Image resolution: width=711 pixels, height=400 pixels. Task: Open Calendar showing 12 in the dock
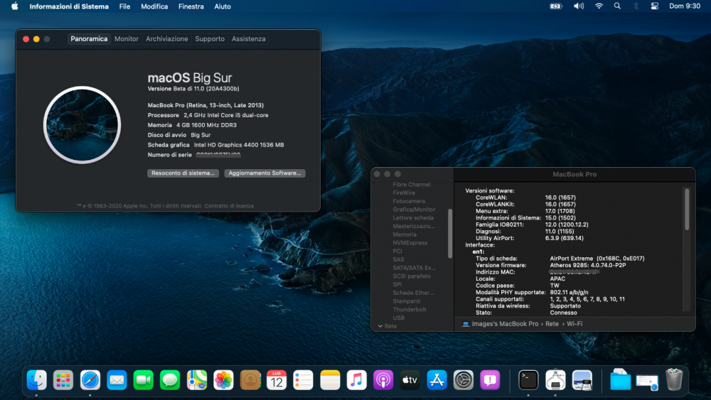pyautogui.click(x=277, y=379)
